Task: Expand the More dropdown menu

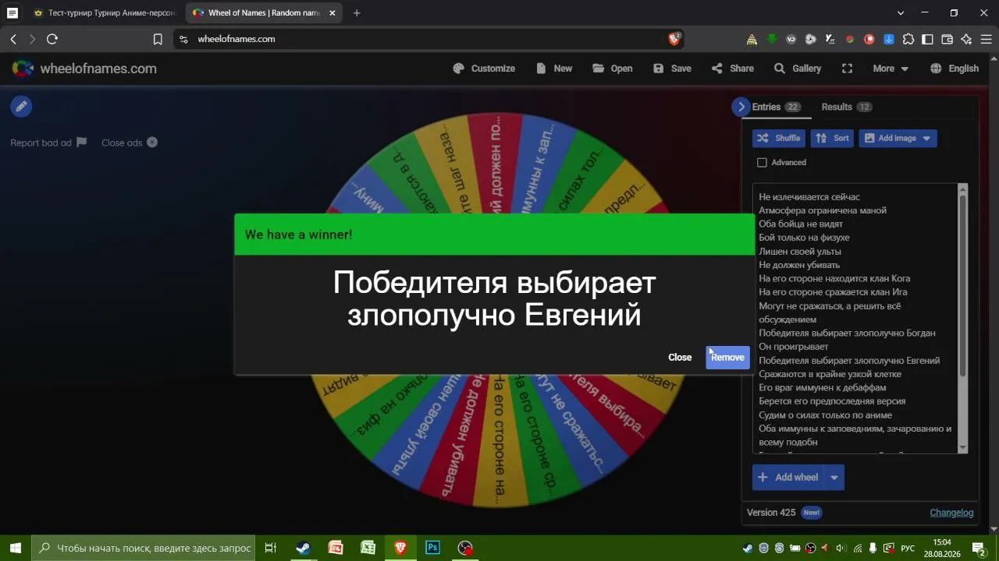Action: click(x=891, y=69)
